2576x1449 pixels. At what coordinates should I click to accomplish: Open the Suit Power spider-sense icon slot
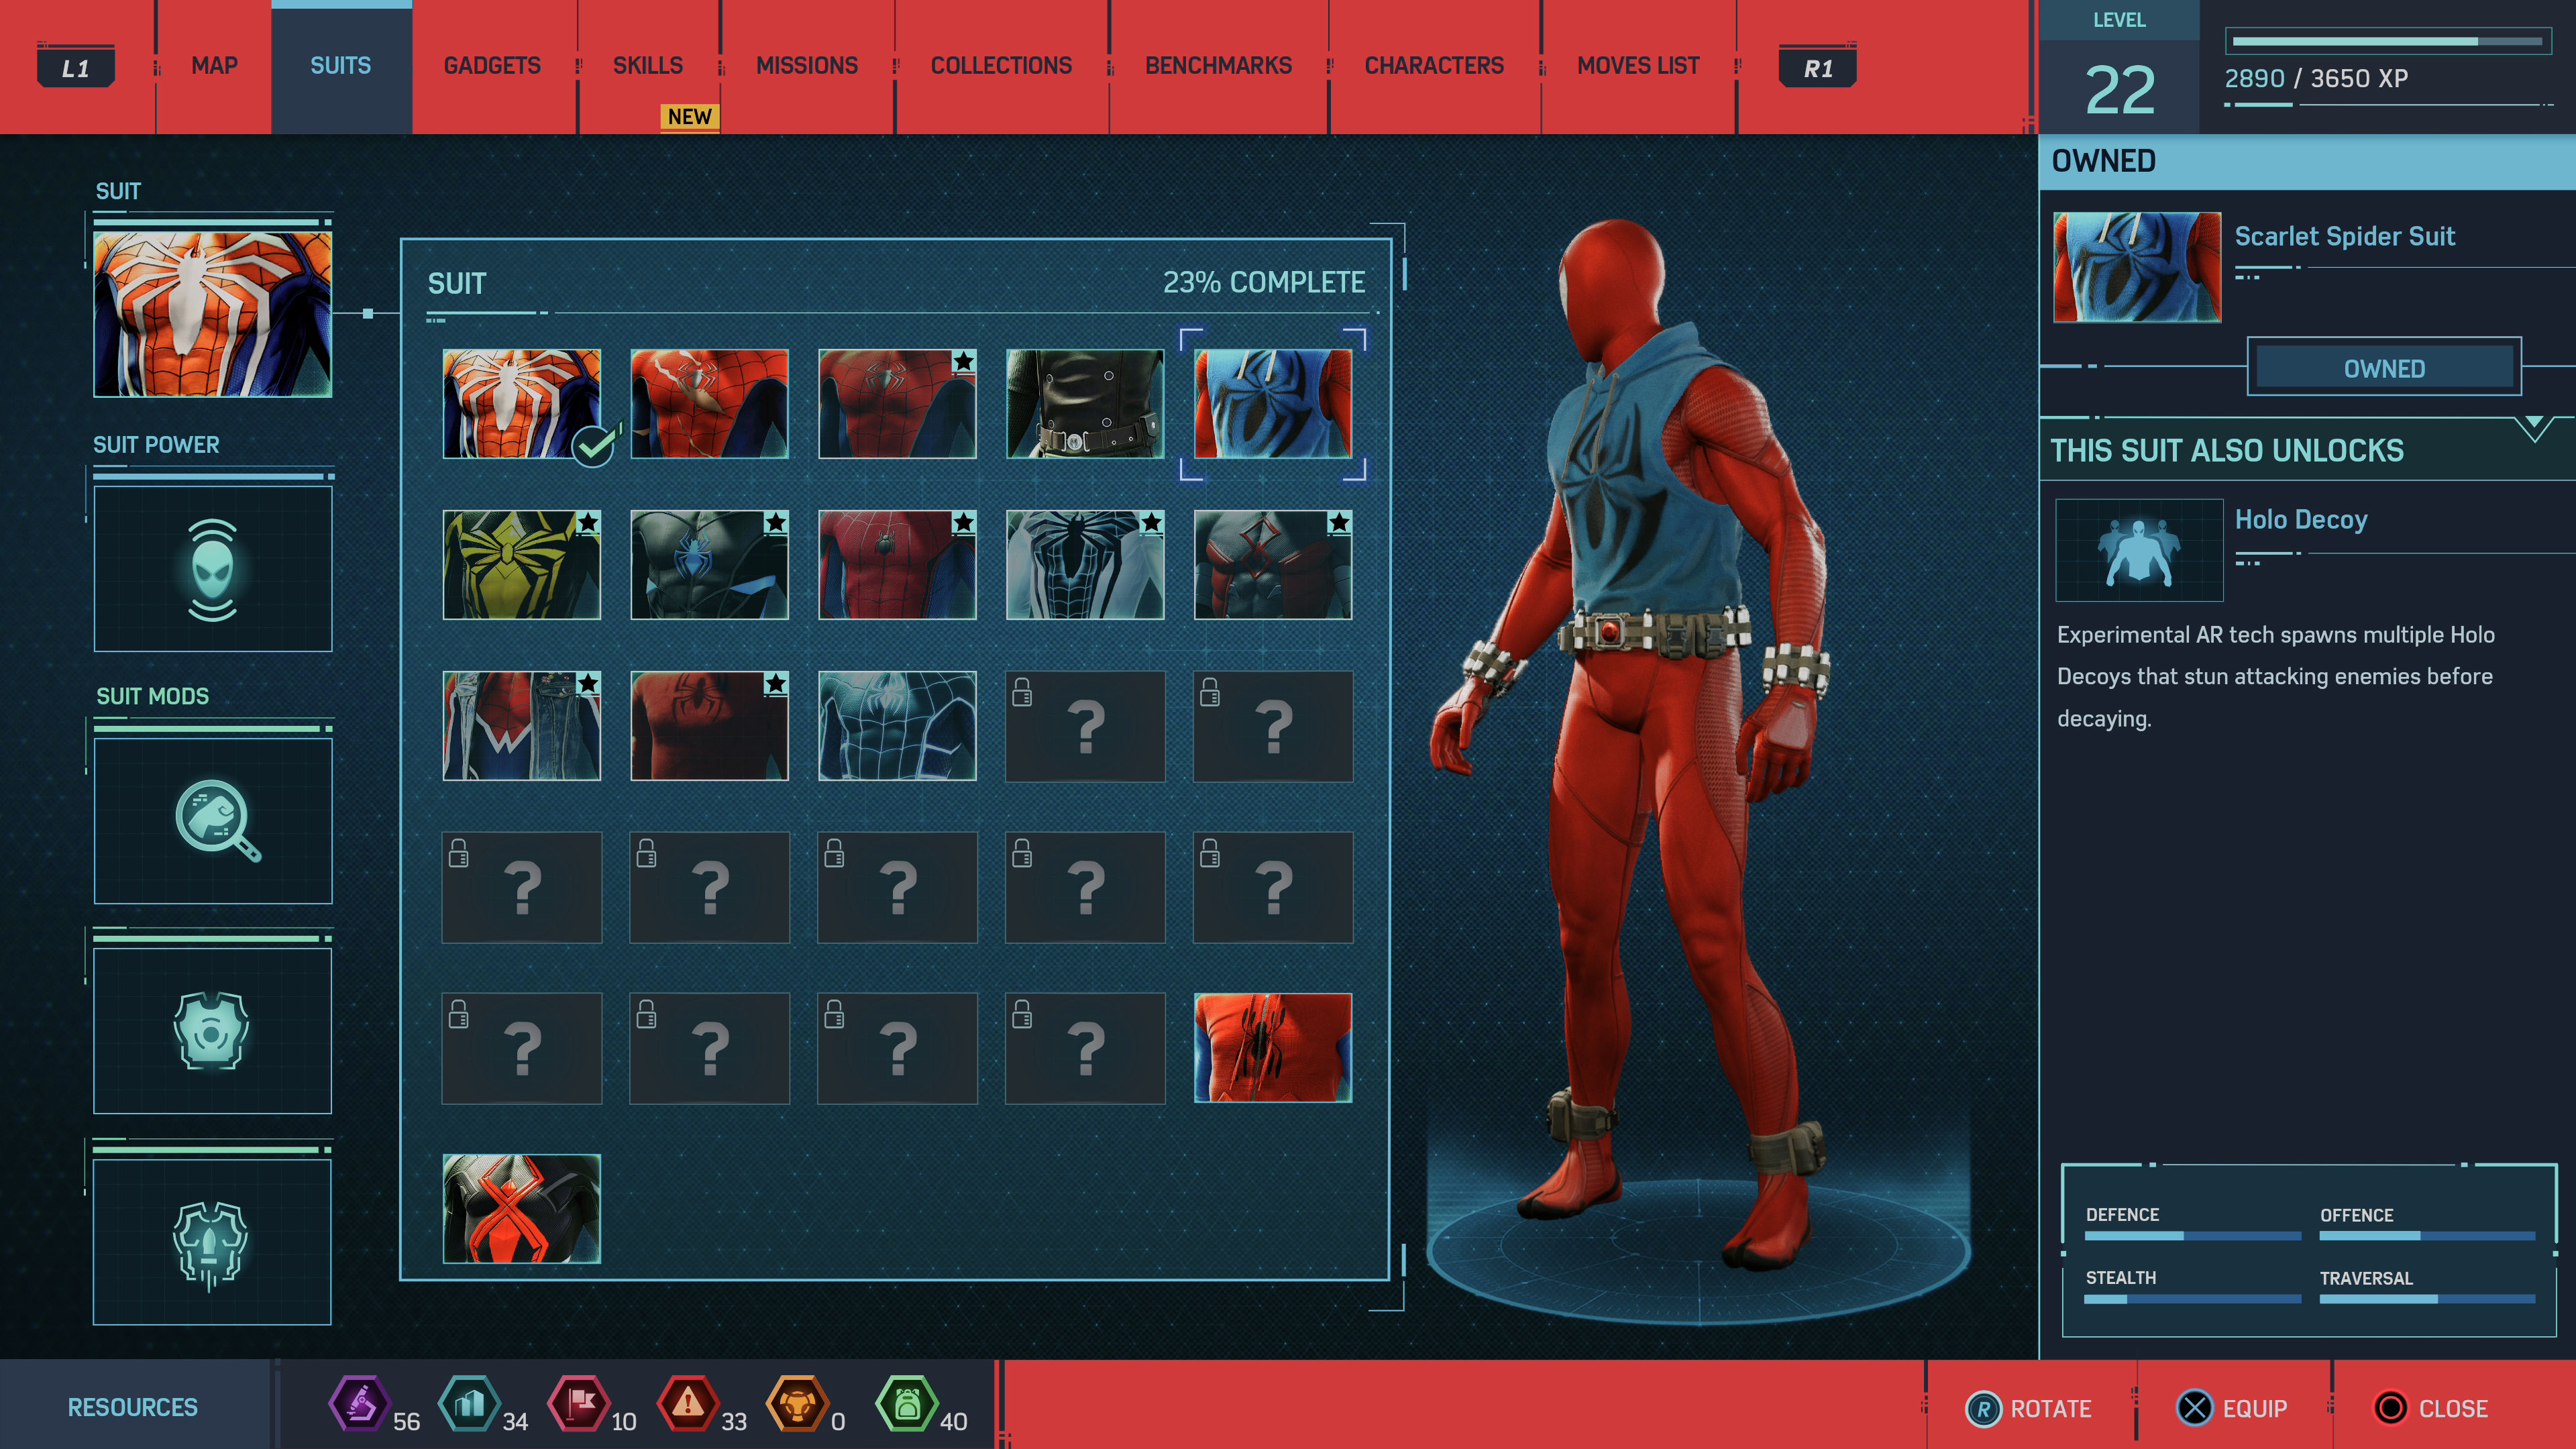(213, 569)
